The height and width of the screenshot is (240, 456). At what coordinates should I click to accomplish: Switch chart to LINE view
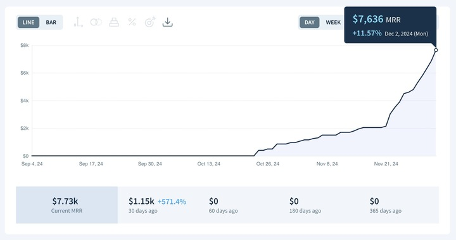click(28, 22)
